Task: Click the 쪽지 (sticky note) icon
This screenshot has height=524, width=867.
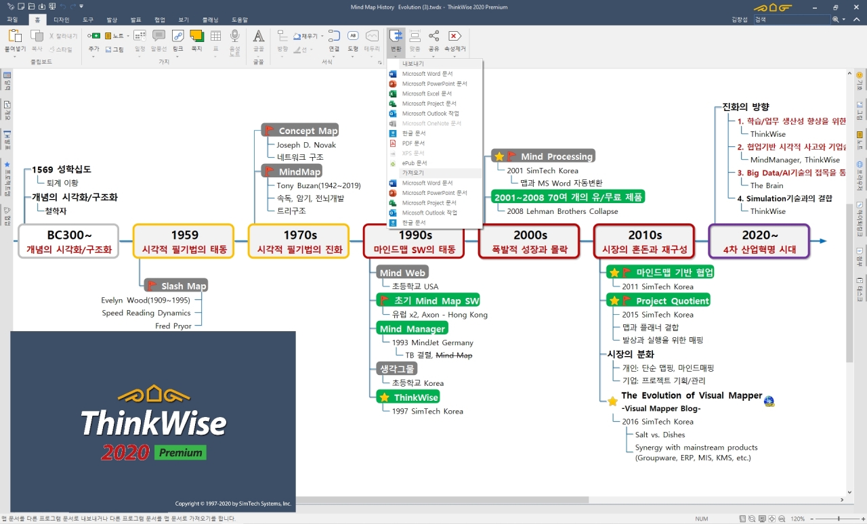Action: click(196, 37)
